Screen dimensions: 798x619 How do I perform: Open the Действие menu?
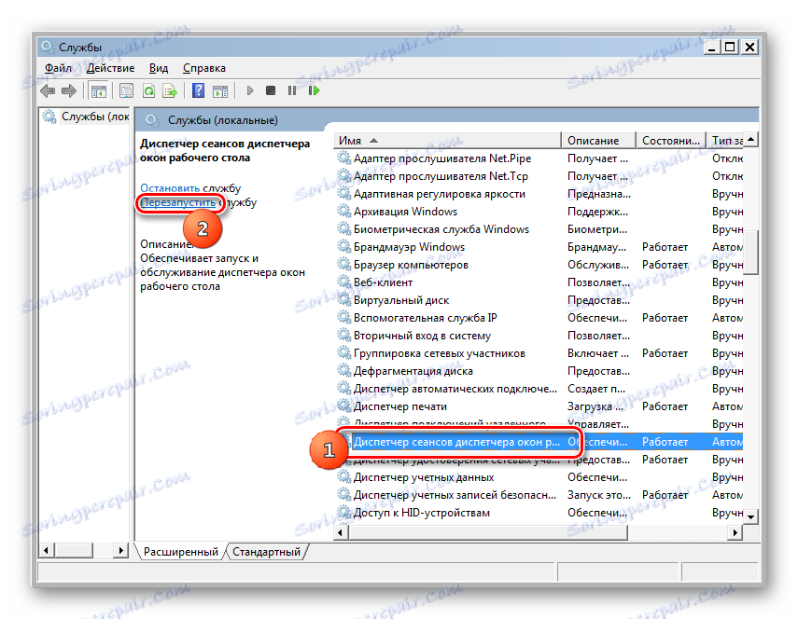[x=110, y=68]
